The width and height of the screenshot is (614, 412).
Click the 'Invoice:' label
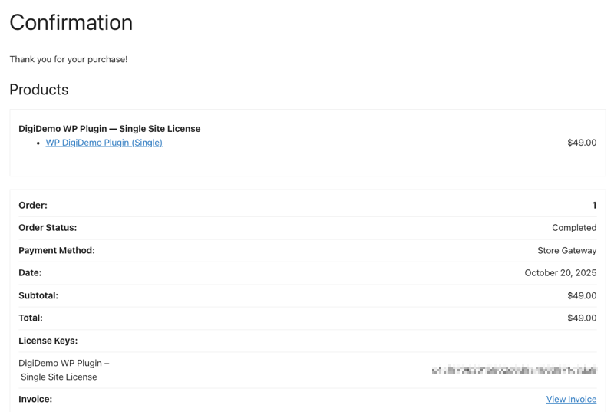[x=35, y=399]
